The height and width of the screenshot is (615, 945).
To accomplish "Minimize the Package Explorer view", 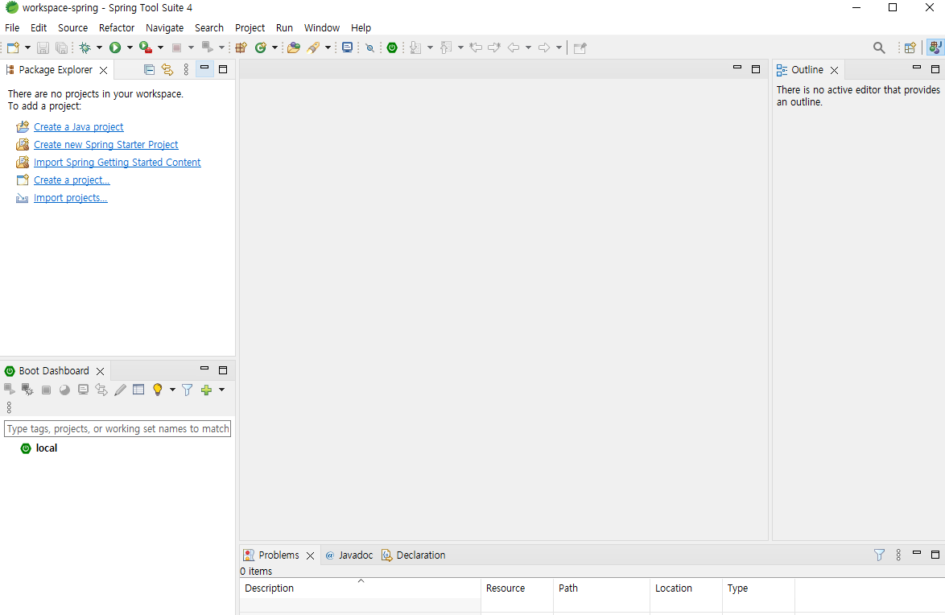I will pyautogui.click(x=205, y=68).
